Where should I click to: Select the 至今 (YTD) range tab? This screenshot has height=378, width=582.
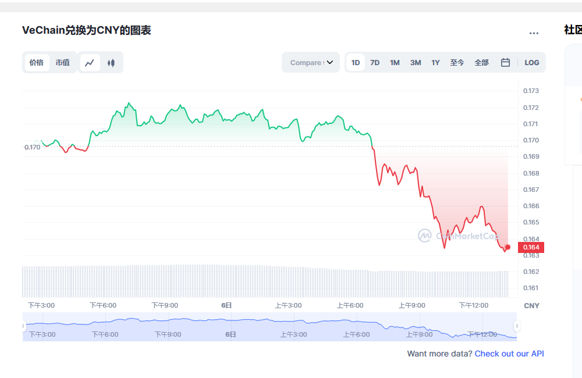click(x=457, y=63)
